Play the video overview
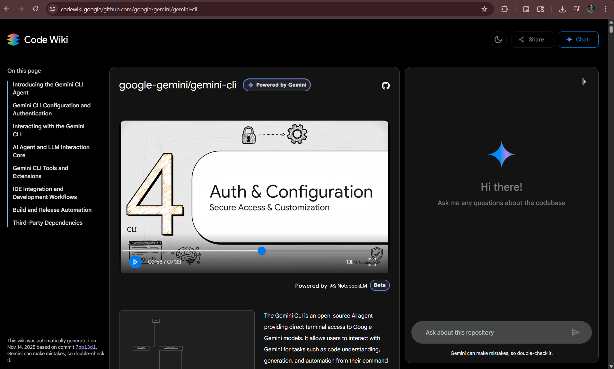614x369 pixels. [135, 262]
